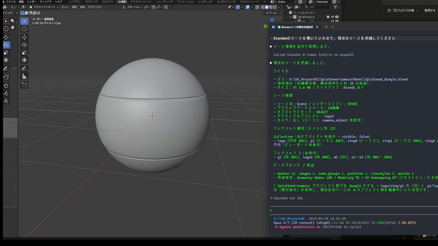
Task: Add a new terminal tab with plus
Action: pos(326,27)
